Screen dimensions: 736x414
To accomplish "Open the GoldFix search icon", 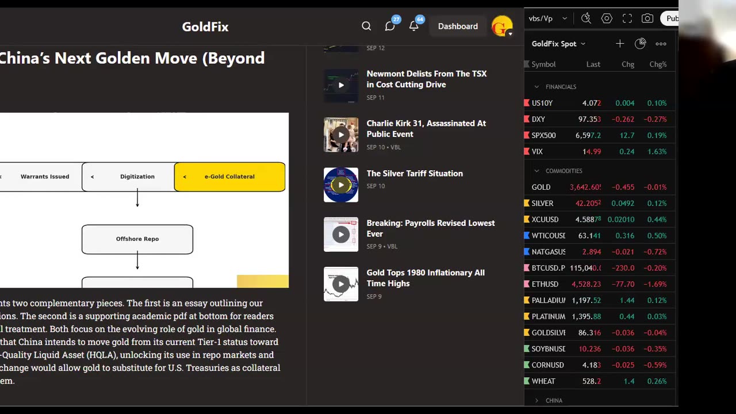I will pyautogui.click(x=366, y=26).
